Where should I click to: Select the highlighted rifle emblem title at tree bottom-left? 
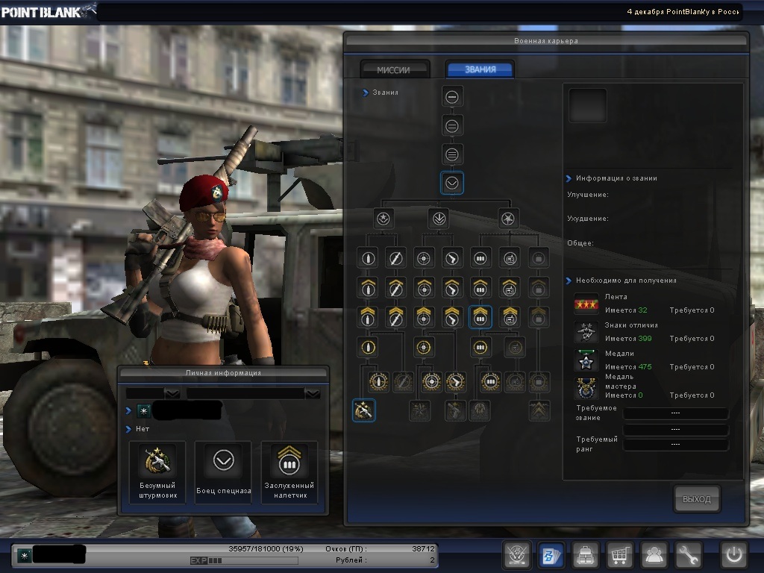(363, 410)
